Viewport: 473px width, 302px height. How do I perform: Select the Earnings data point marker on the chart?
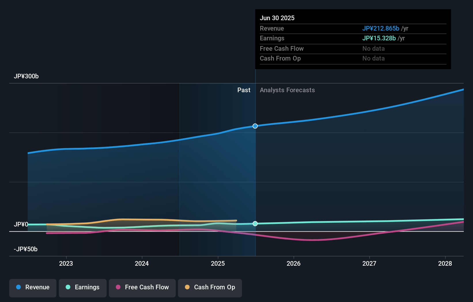(255, 224)
